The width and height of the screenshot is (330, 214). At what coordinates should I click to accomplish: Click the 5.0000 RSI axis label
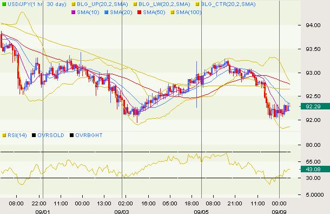pos(315,195)
